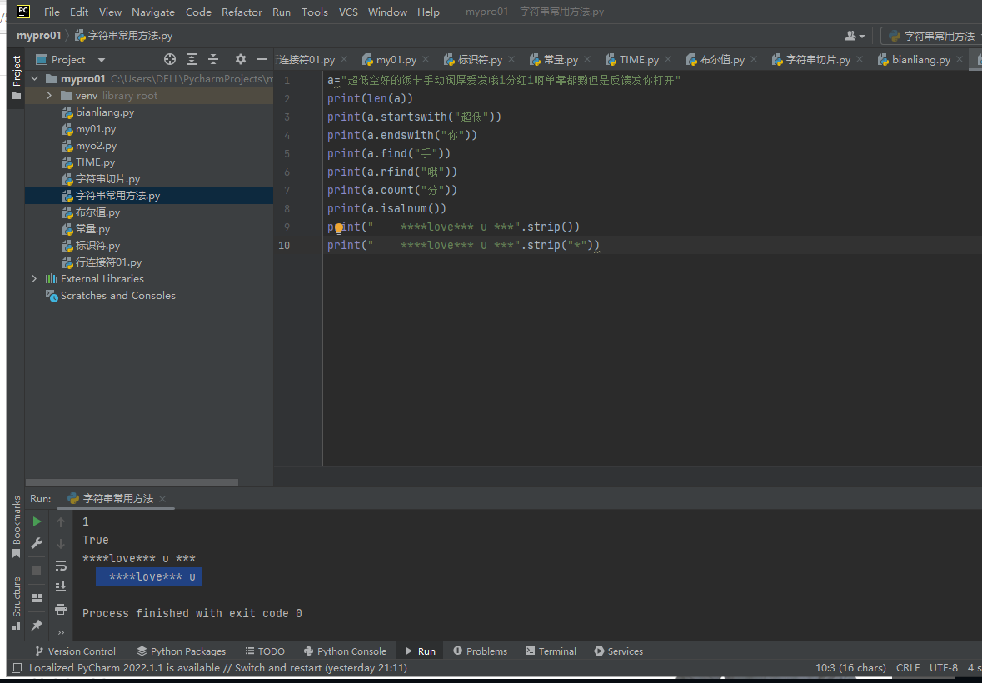Toggle the Structure side tool button

(x=17, y=603)
